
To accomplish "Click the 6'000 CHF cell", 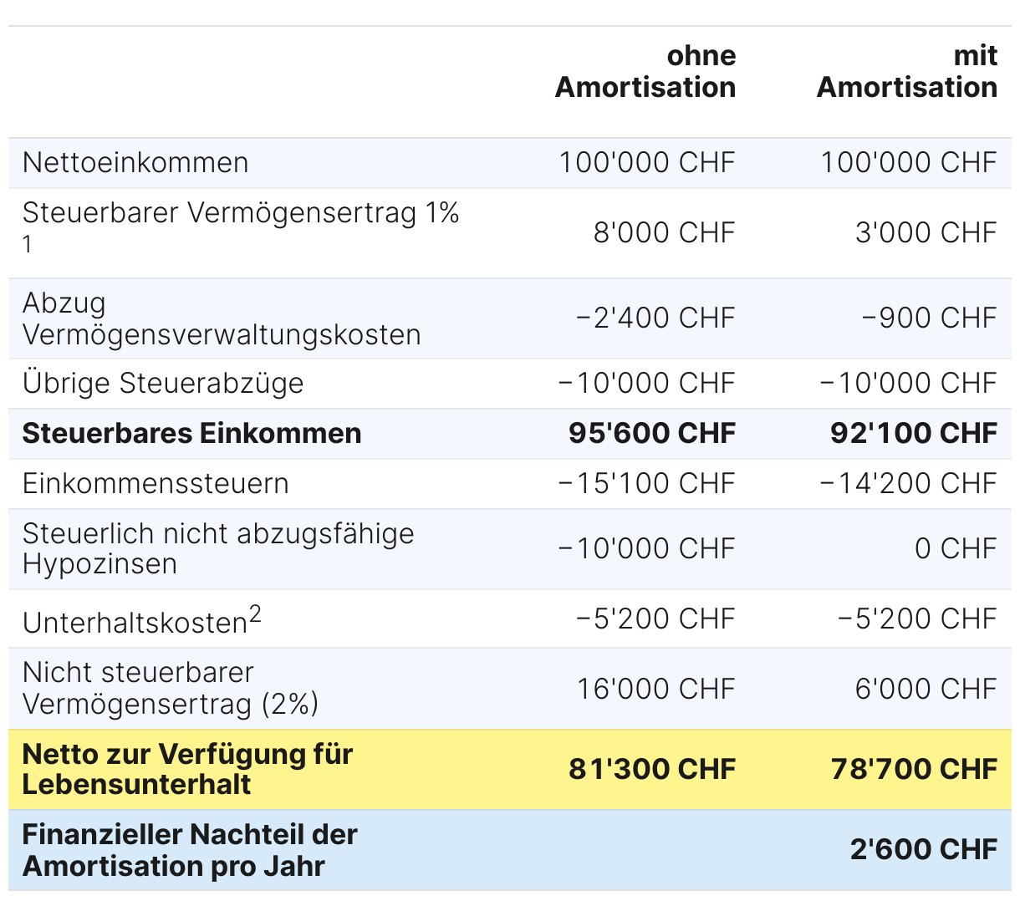I will click(926, 689).
